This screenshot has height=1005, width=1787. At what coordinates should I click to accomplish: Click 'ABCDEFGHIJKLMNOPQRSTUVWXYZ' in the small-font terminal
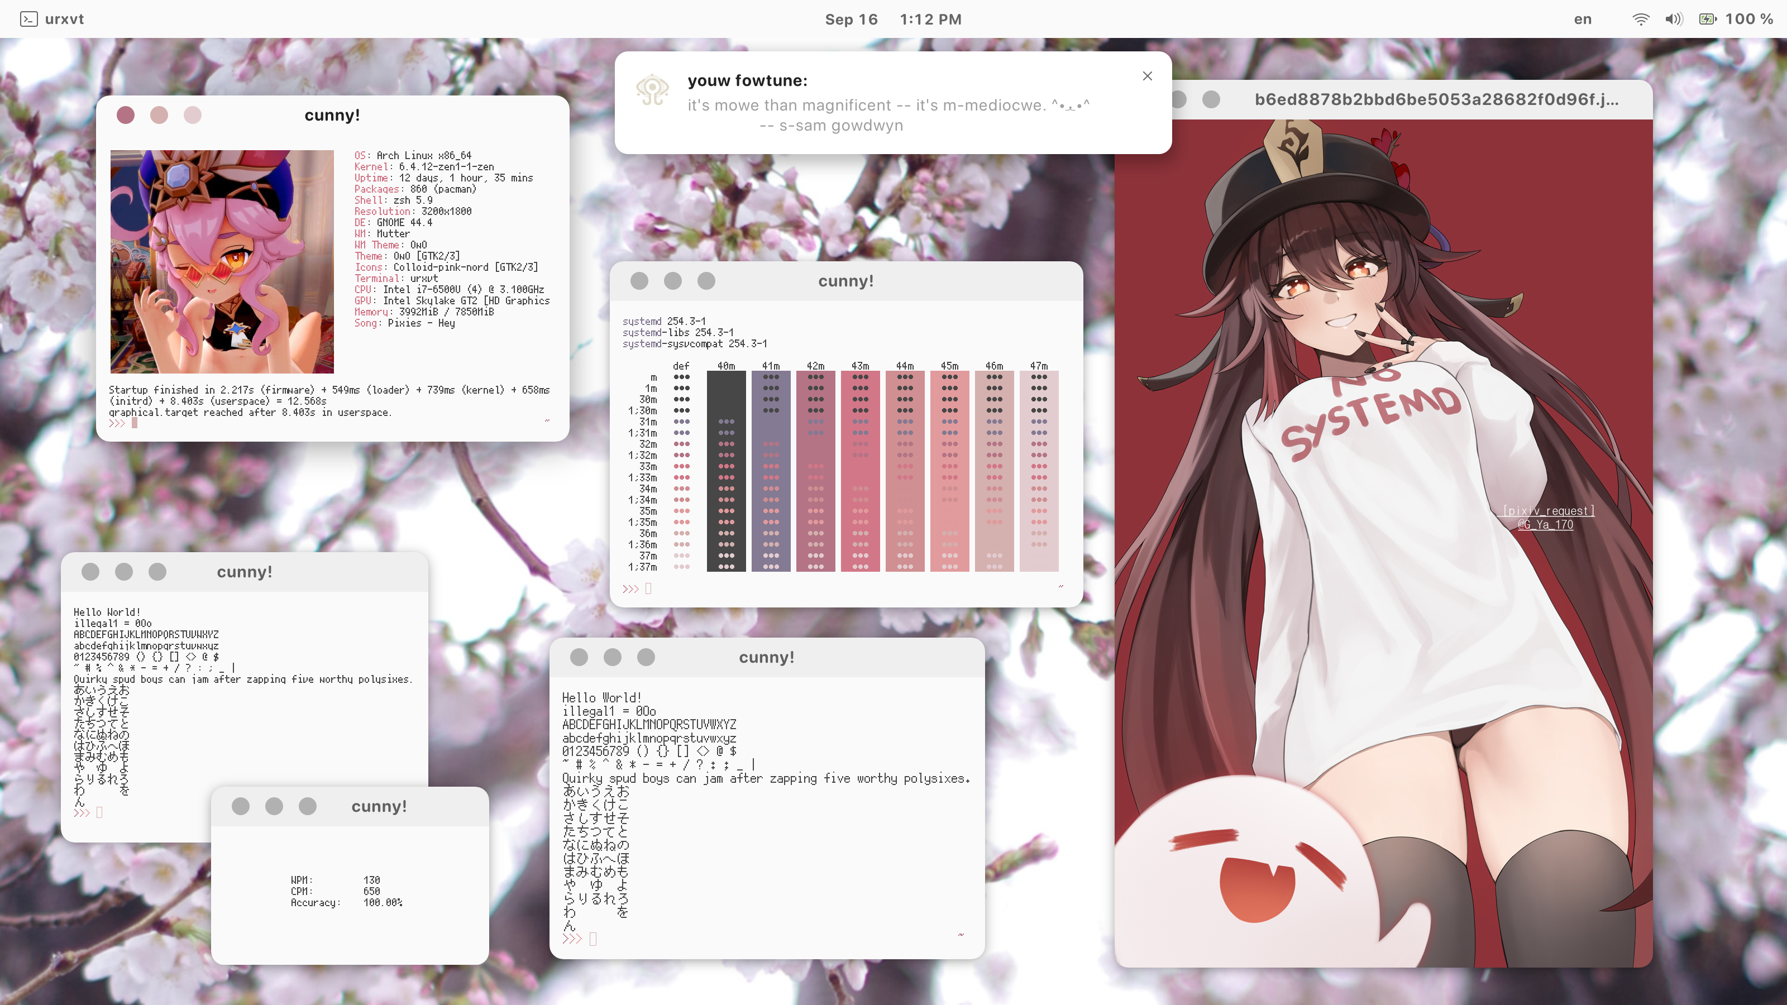[x=146, y=634]
